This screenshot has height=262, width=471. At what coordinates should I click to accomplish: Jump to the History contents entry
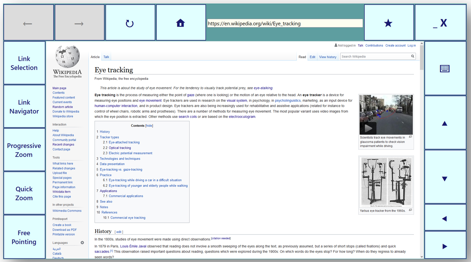click(105, 132)
